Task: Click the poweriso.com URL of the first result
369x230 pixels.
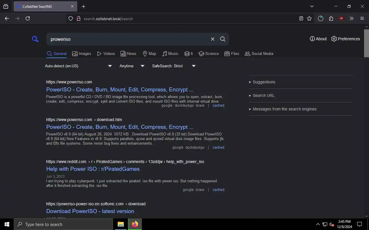Action: (69, 82)
